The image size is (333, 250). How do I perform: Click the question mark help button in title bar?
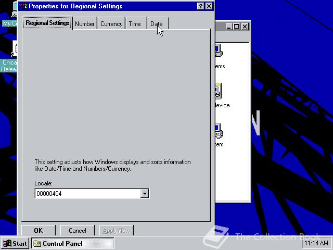[200, 6]
